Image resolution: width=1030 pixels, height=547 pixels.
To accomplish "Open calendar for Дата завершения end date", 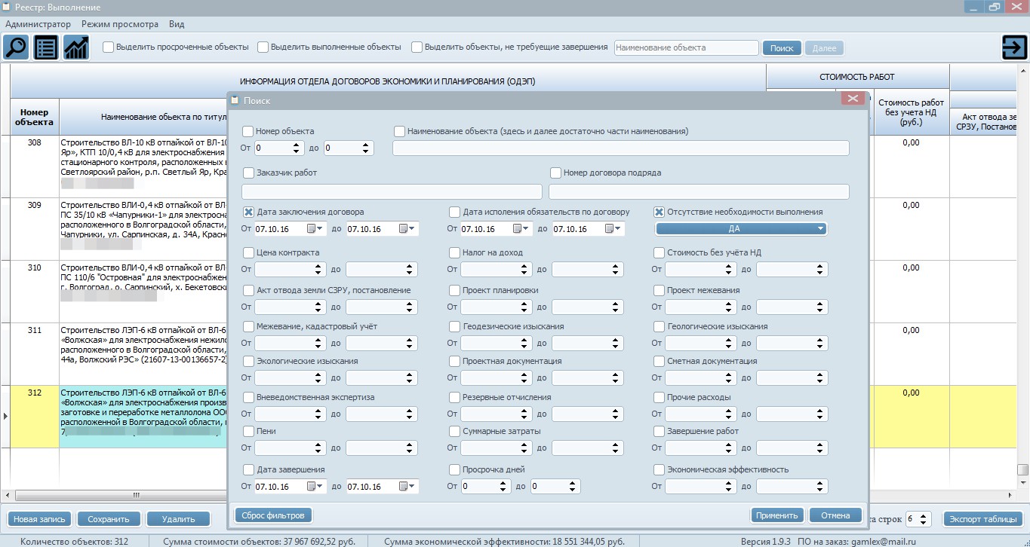I will pos(407,486).
